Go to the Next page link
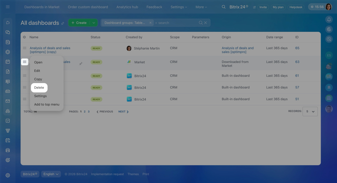This screenshot has width=337, height=183. (x=123, y=112)
